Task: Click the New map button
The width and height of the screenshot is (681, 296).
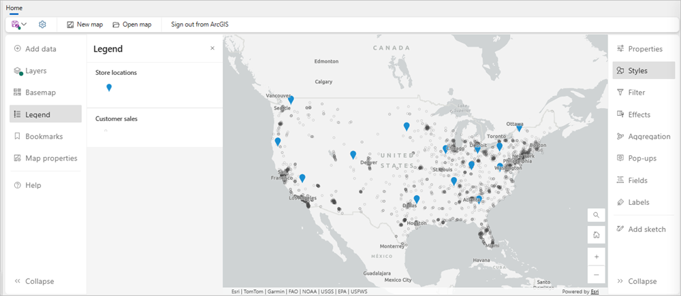Action: click(84, 24)
